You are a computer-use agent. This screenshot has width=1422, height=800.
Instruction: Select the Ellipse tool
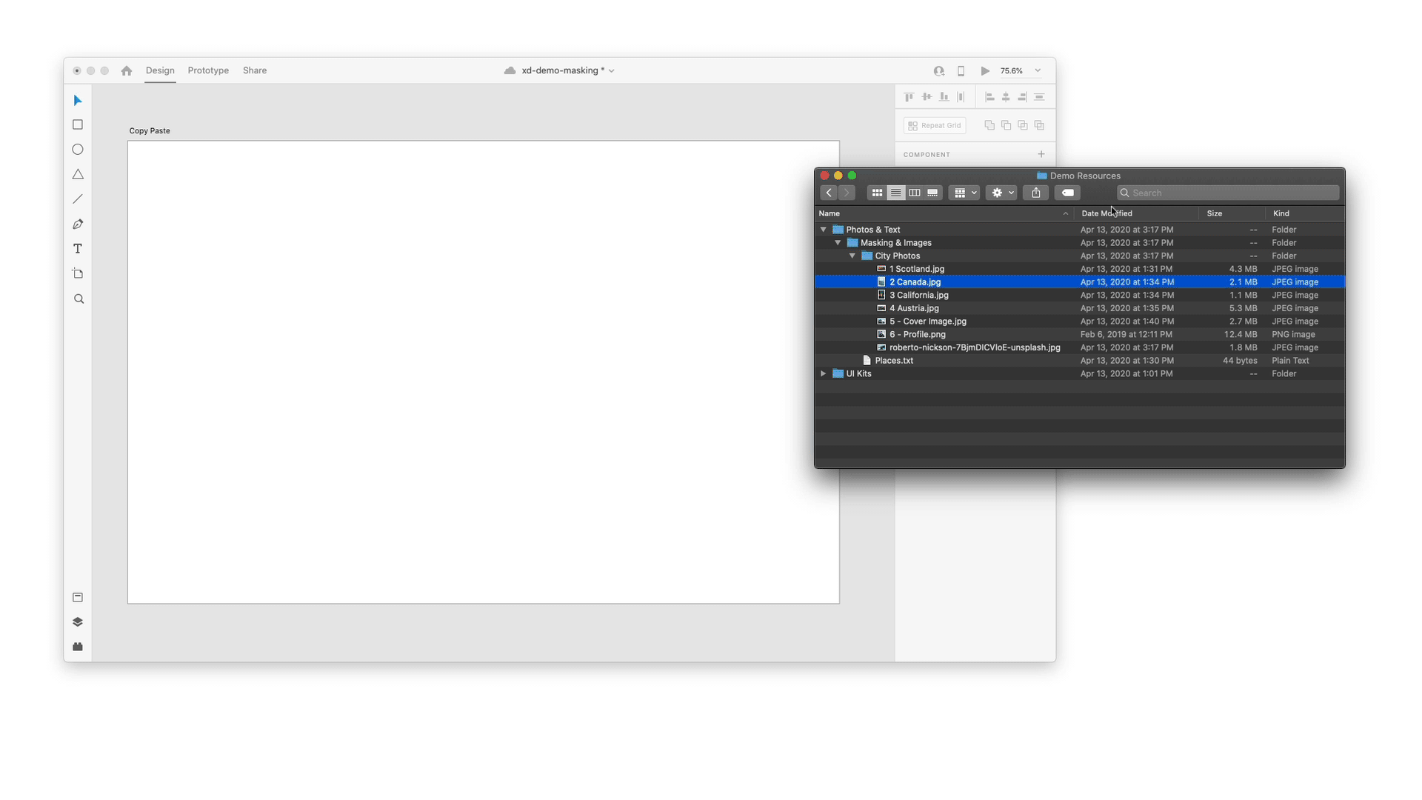tap(78, 150)
